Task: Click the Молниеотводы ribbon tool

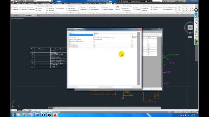Action: tap(127, 6)
